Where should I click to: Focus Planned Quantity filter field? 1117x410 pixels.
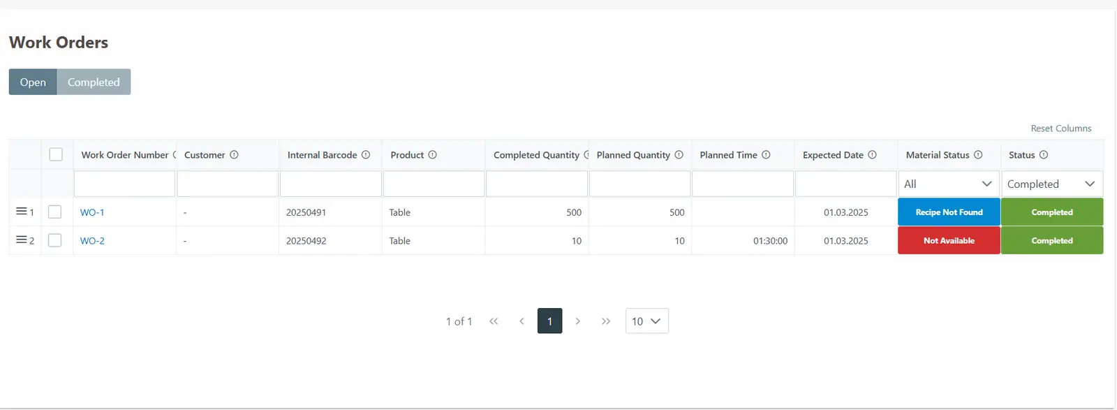pos(639,184)
